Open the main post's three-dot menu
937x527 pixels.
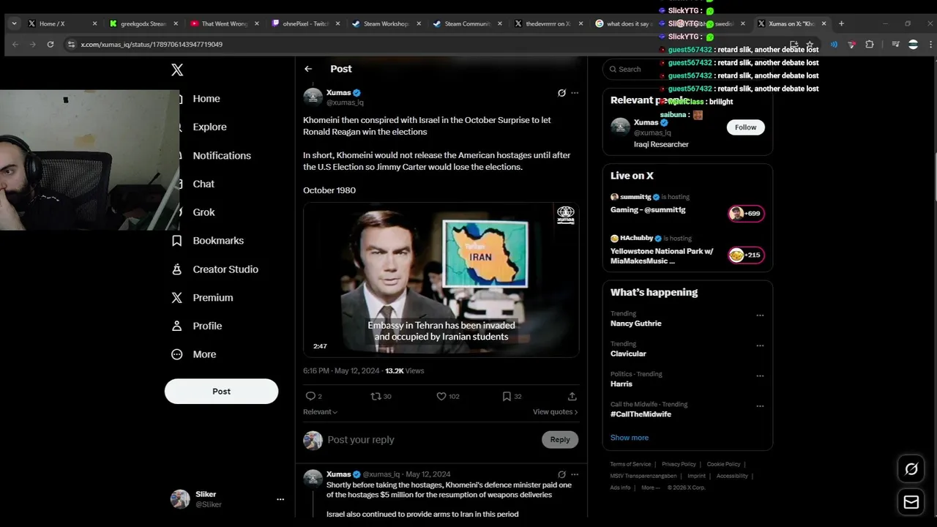click(575, 93)
